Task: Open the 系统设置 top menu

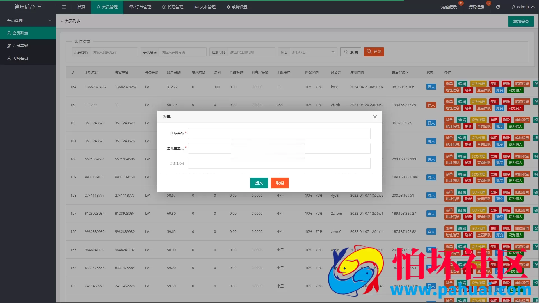Action: point(237,7)
